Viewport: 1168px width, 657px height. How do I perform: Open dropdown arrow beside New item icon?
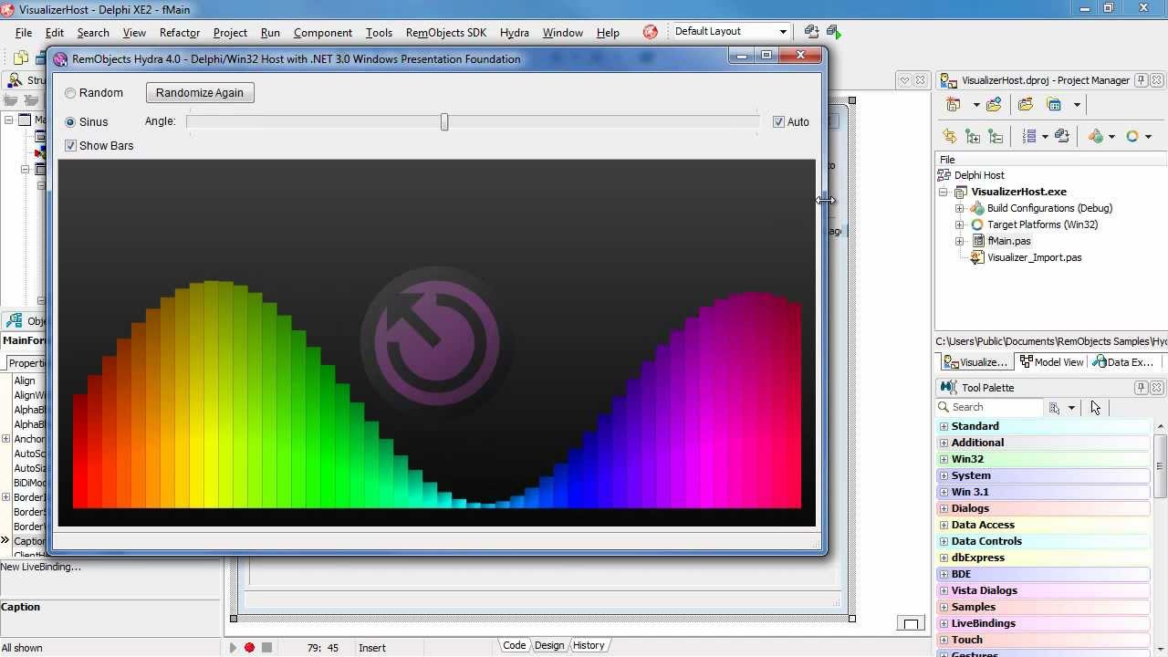click(975, 105)
